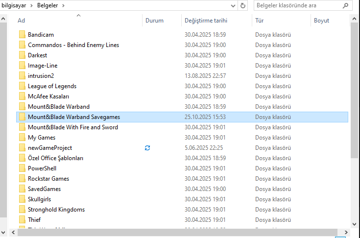Click the 13.08.2025 22:57 date cell
This screenshot has width=360, height=238.
(205, 76)
